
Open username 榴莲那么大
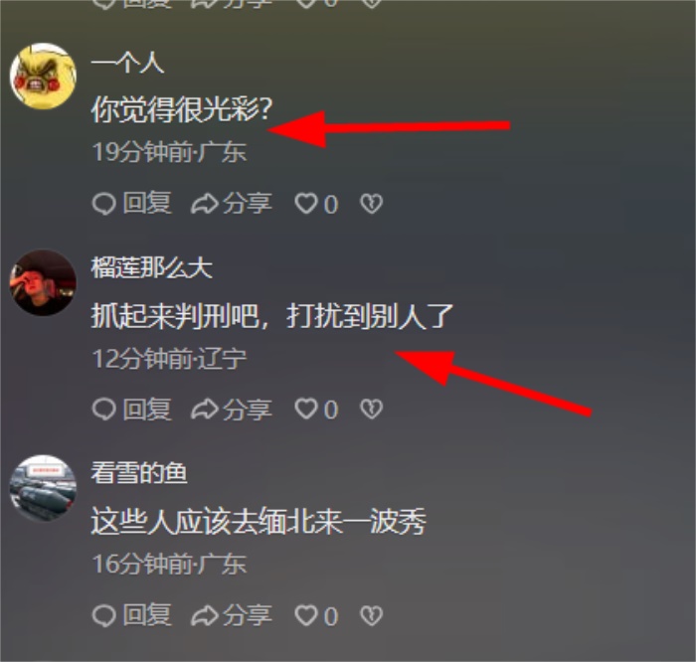tap(152, 268)
